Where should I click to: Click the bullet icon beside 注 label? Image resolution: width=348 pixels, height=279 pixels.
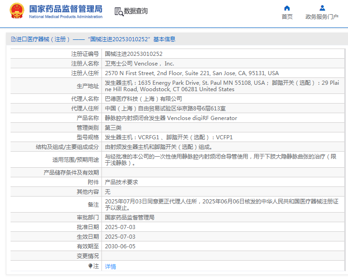90,266
